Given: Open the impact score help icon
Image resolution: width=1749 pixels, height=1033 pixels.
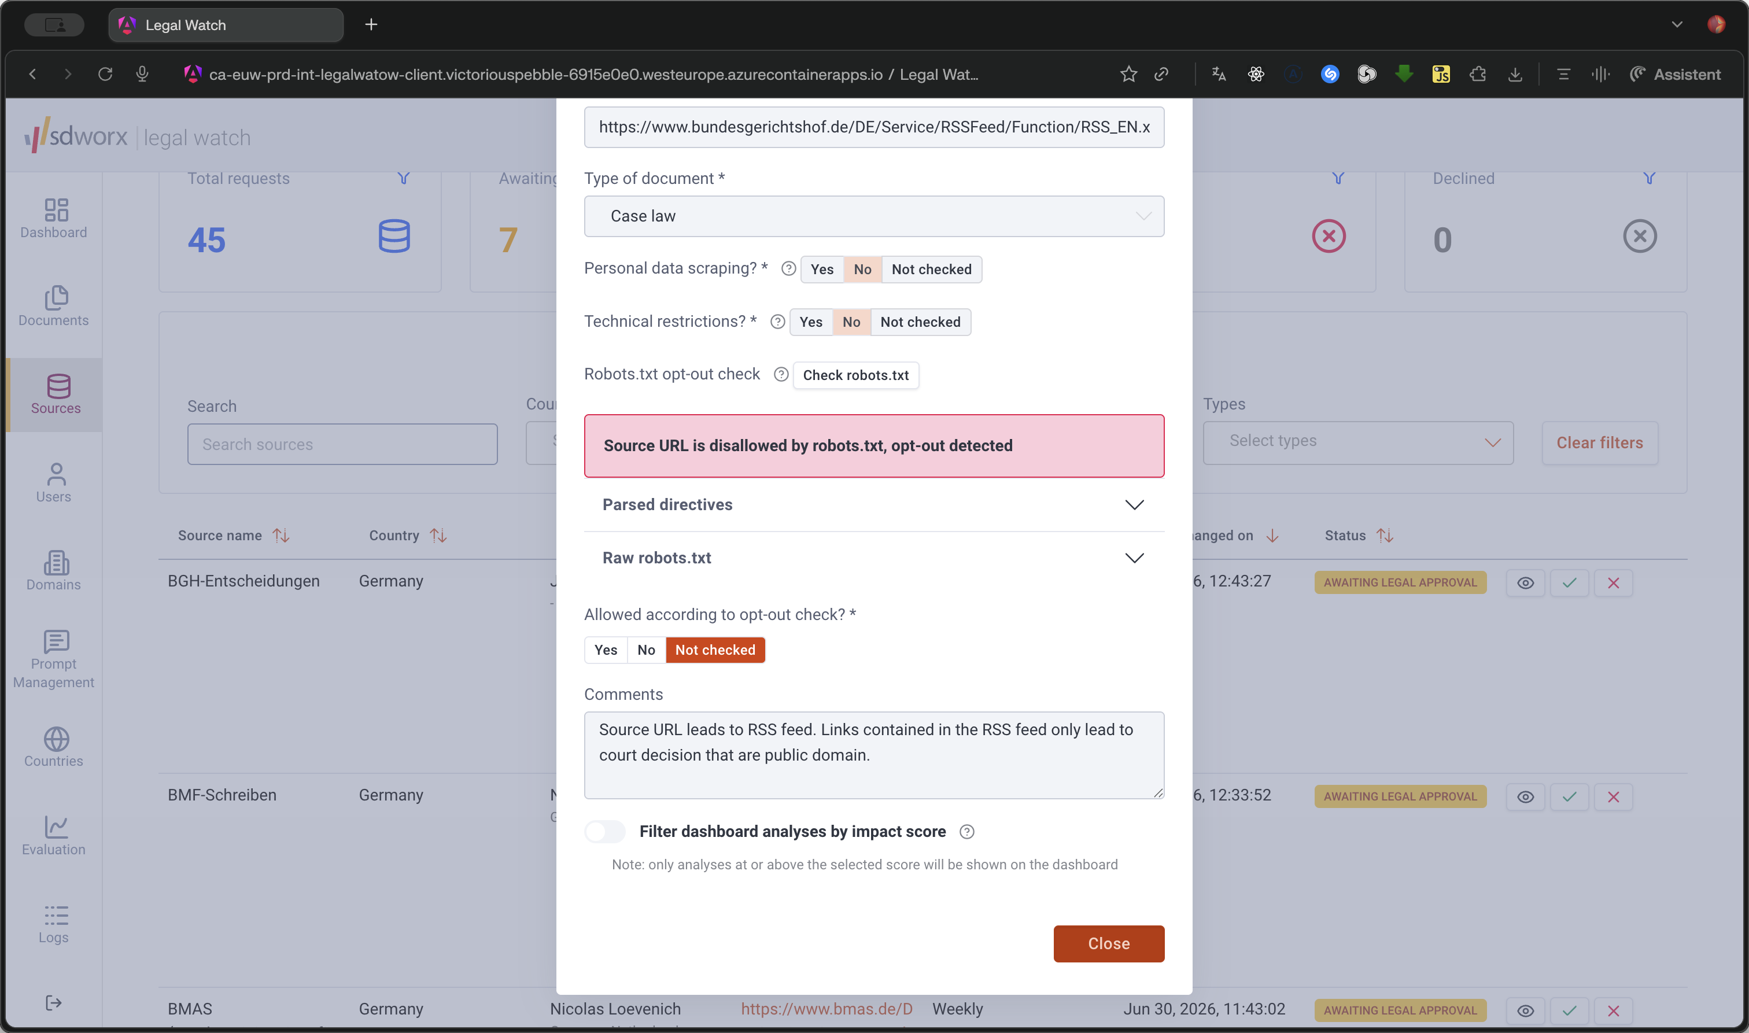Looking at the screenshot, I should [x=966, y=832].
